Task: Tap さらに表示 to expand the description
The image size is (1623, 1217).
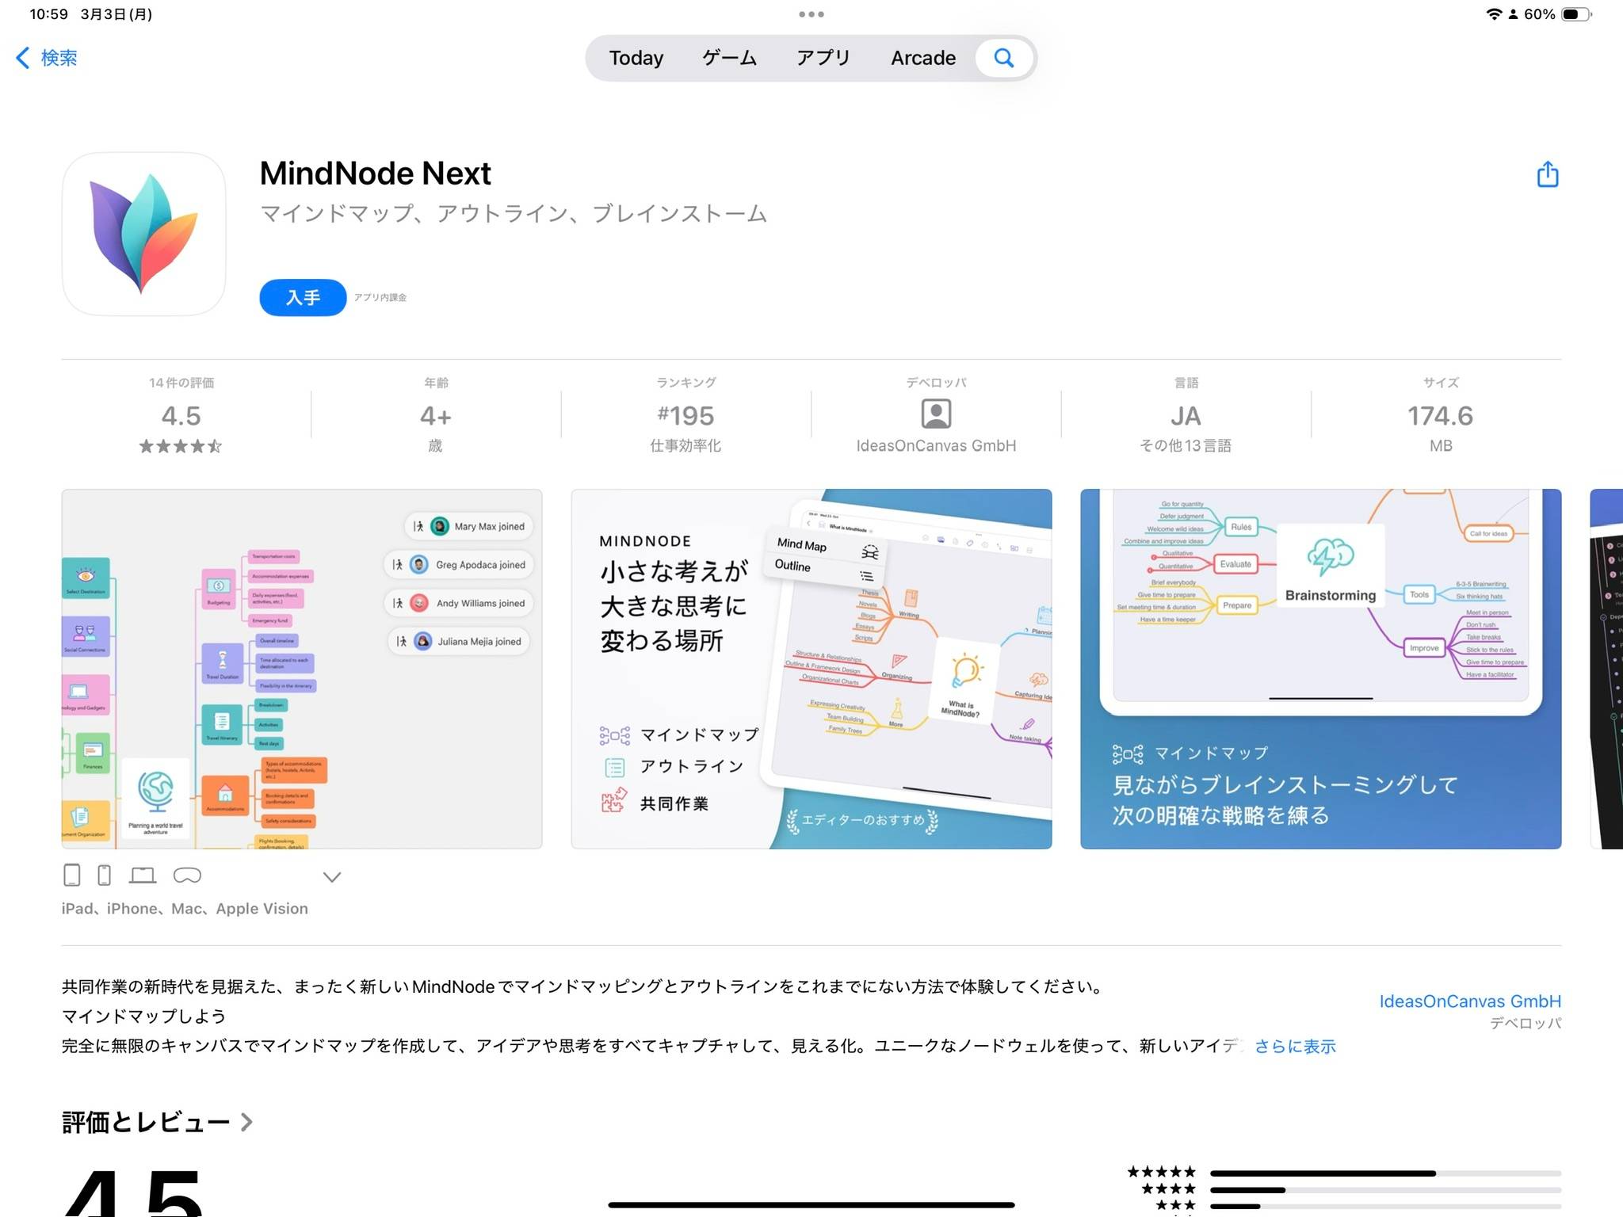Action: pyautogui.click(x=1295, y=1047)
